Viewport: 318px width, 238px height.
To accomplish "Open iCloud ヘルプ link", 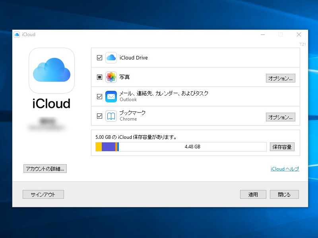I will click(x=285, y=169).
